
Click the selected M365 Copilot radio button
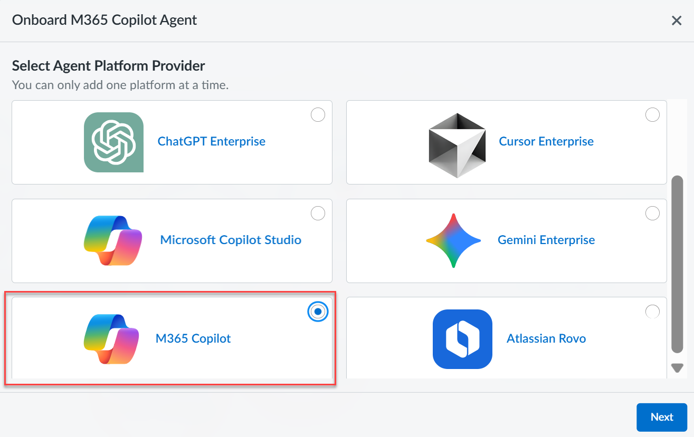(x=318, y=312)
